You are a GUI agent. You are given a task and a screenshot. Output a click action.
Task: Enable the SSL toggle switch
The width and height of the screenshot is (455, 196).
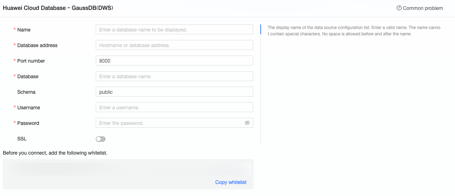click(x=101, y=139)
